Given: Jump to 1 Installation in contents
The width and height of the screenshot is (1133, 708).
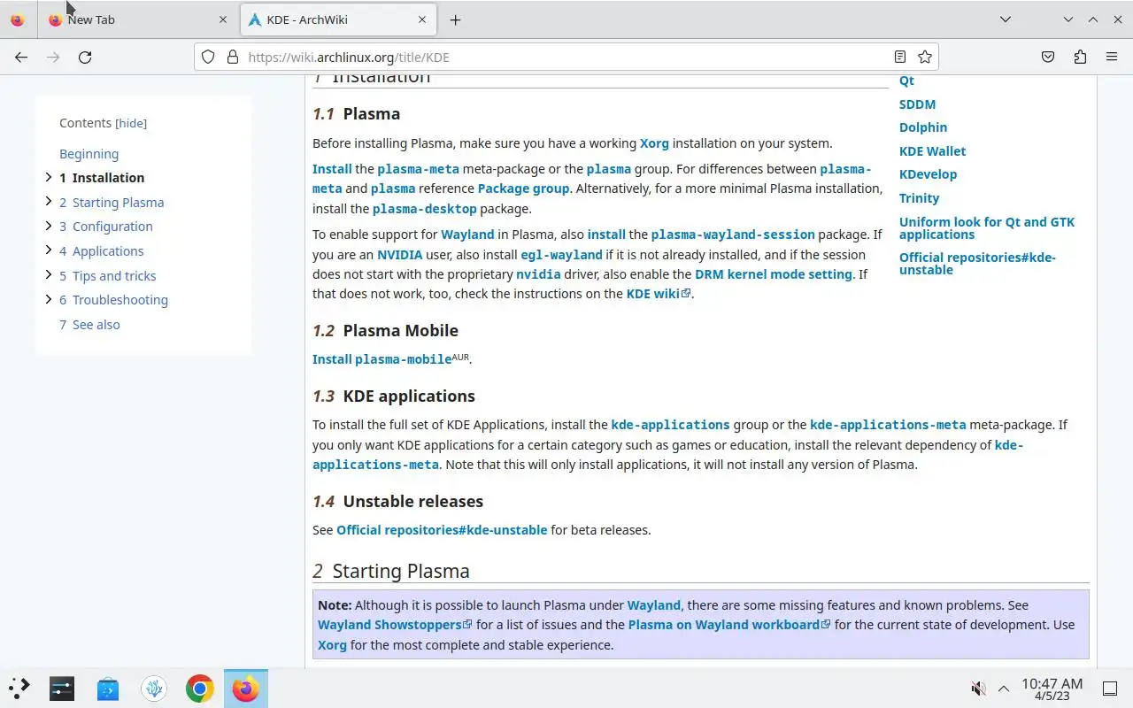Looking at the screenshot, I should (102, 178).
